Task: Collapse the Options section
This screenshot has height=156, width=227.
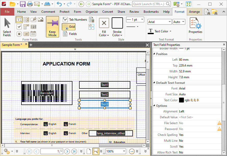Action: click(x=154, y=106)
